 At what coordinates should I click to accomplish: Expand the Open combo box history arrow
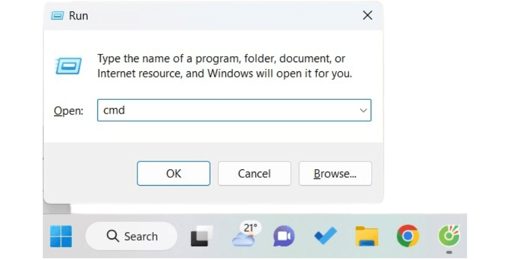click(363, 111)
